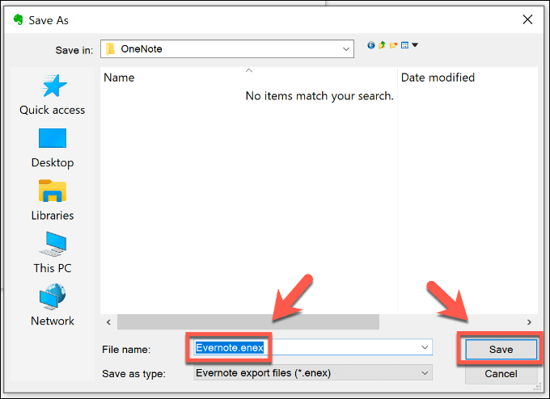The image size is (550, 399).
Task: Expand the view menu dropdown arrow
Action: (x=415, y=45)
